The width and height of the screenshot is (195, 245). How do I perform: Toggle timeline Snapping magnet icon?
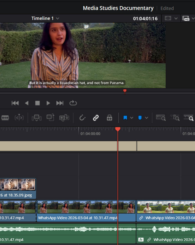pos(82,118)
